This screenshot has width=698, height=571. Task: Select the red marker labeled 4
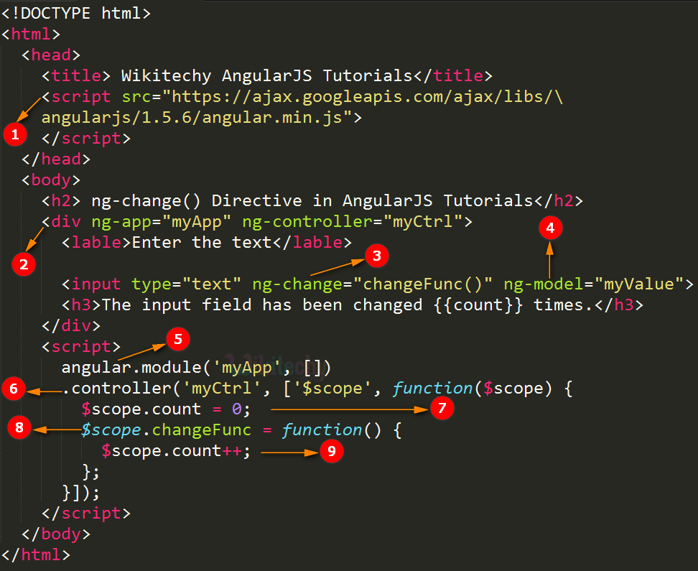point(550,228)
